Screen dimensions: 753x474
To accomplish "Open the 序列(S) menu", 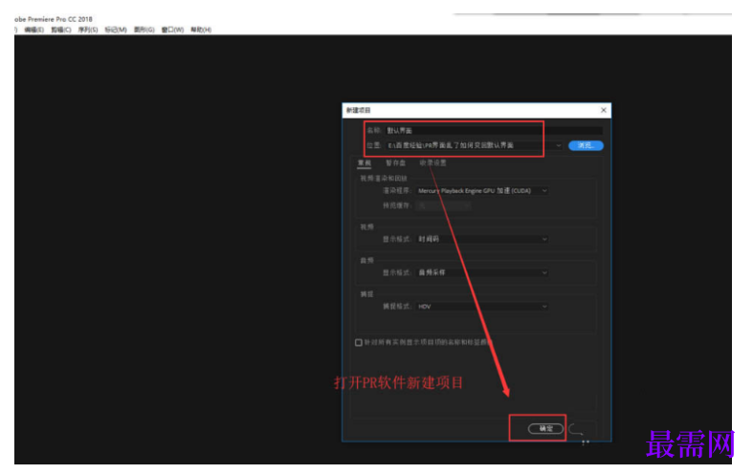I will click(88, 30).
